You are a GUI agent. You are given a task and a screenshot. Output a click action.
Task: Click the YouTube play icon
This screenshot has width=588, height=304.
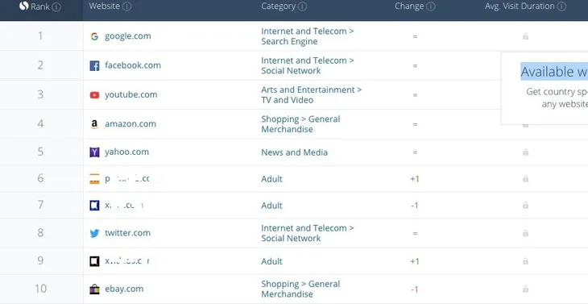click(x=94, y=95)
